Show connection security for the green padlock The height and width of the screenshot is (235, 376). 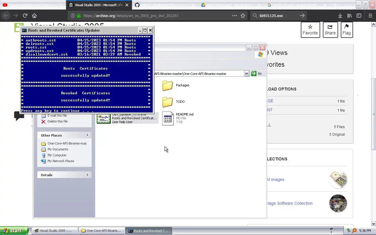(79, 16)
